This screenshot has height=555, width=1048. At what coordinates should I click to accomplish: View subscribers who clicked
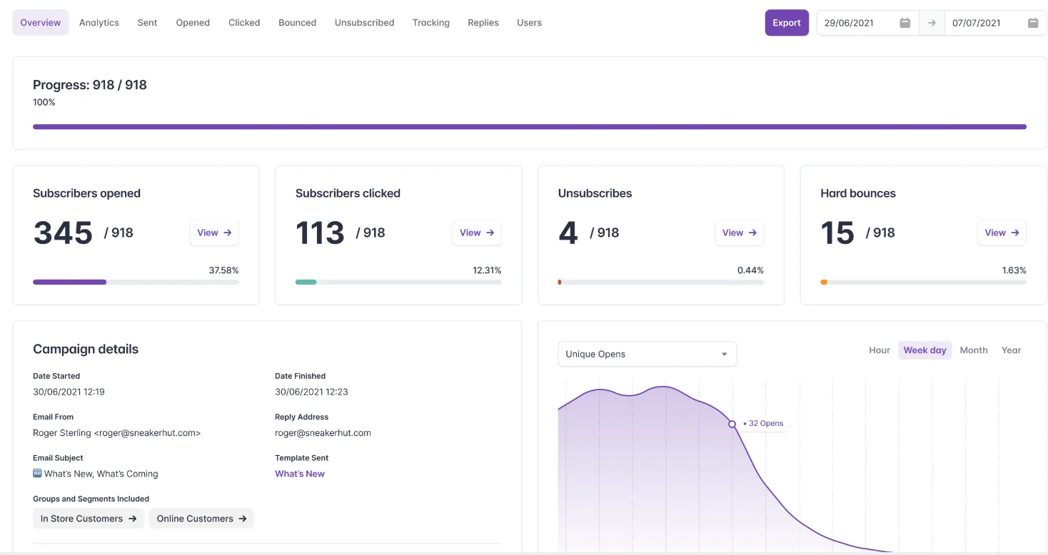477,233
